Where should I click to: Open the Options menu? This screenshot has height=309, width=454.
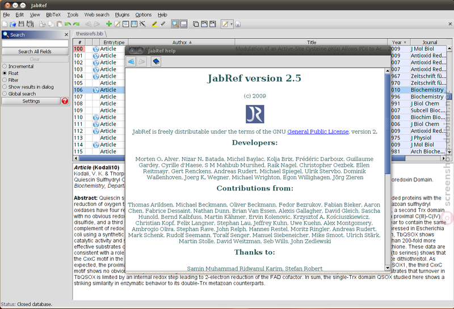click(144, 15)
